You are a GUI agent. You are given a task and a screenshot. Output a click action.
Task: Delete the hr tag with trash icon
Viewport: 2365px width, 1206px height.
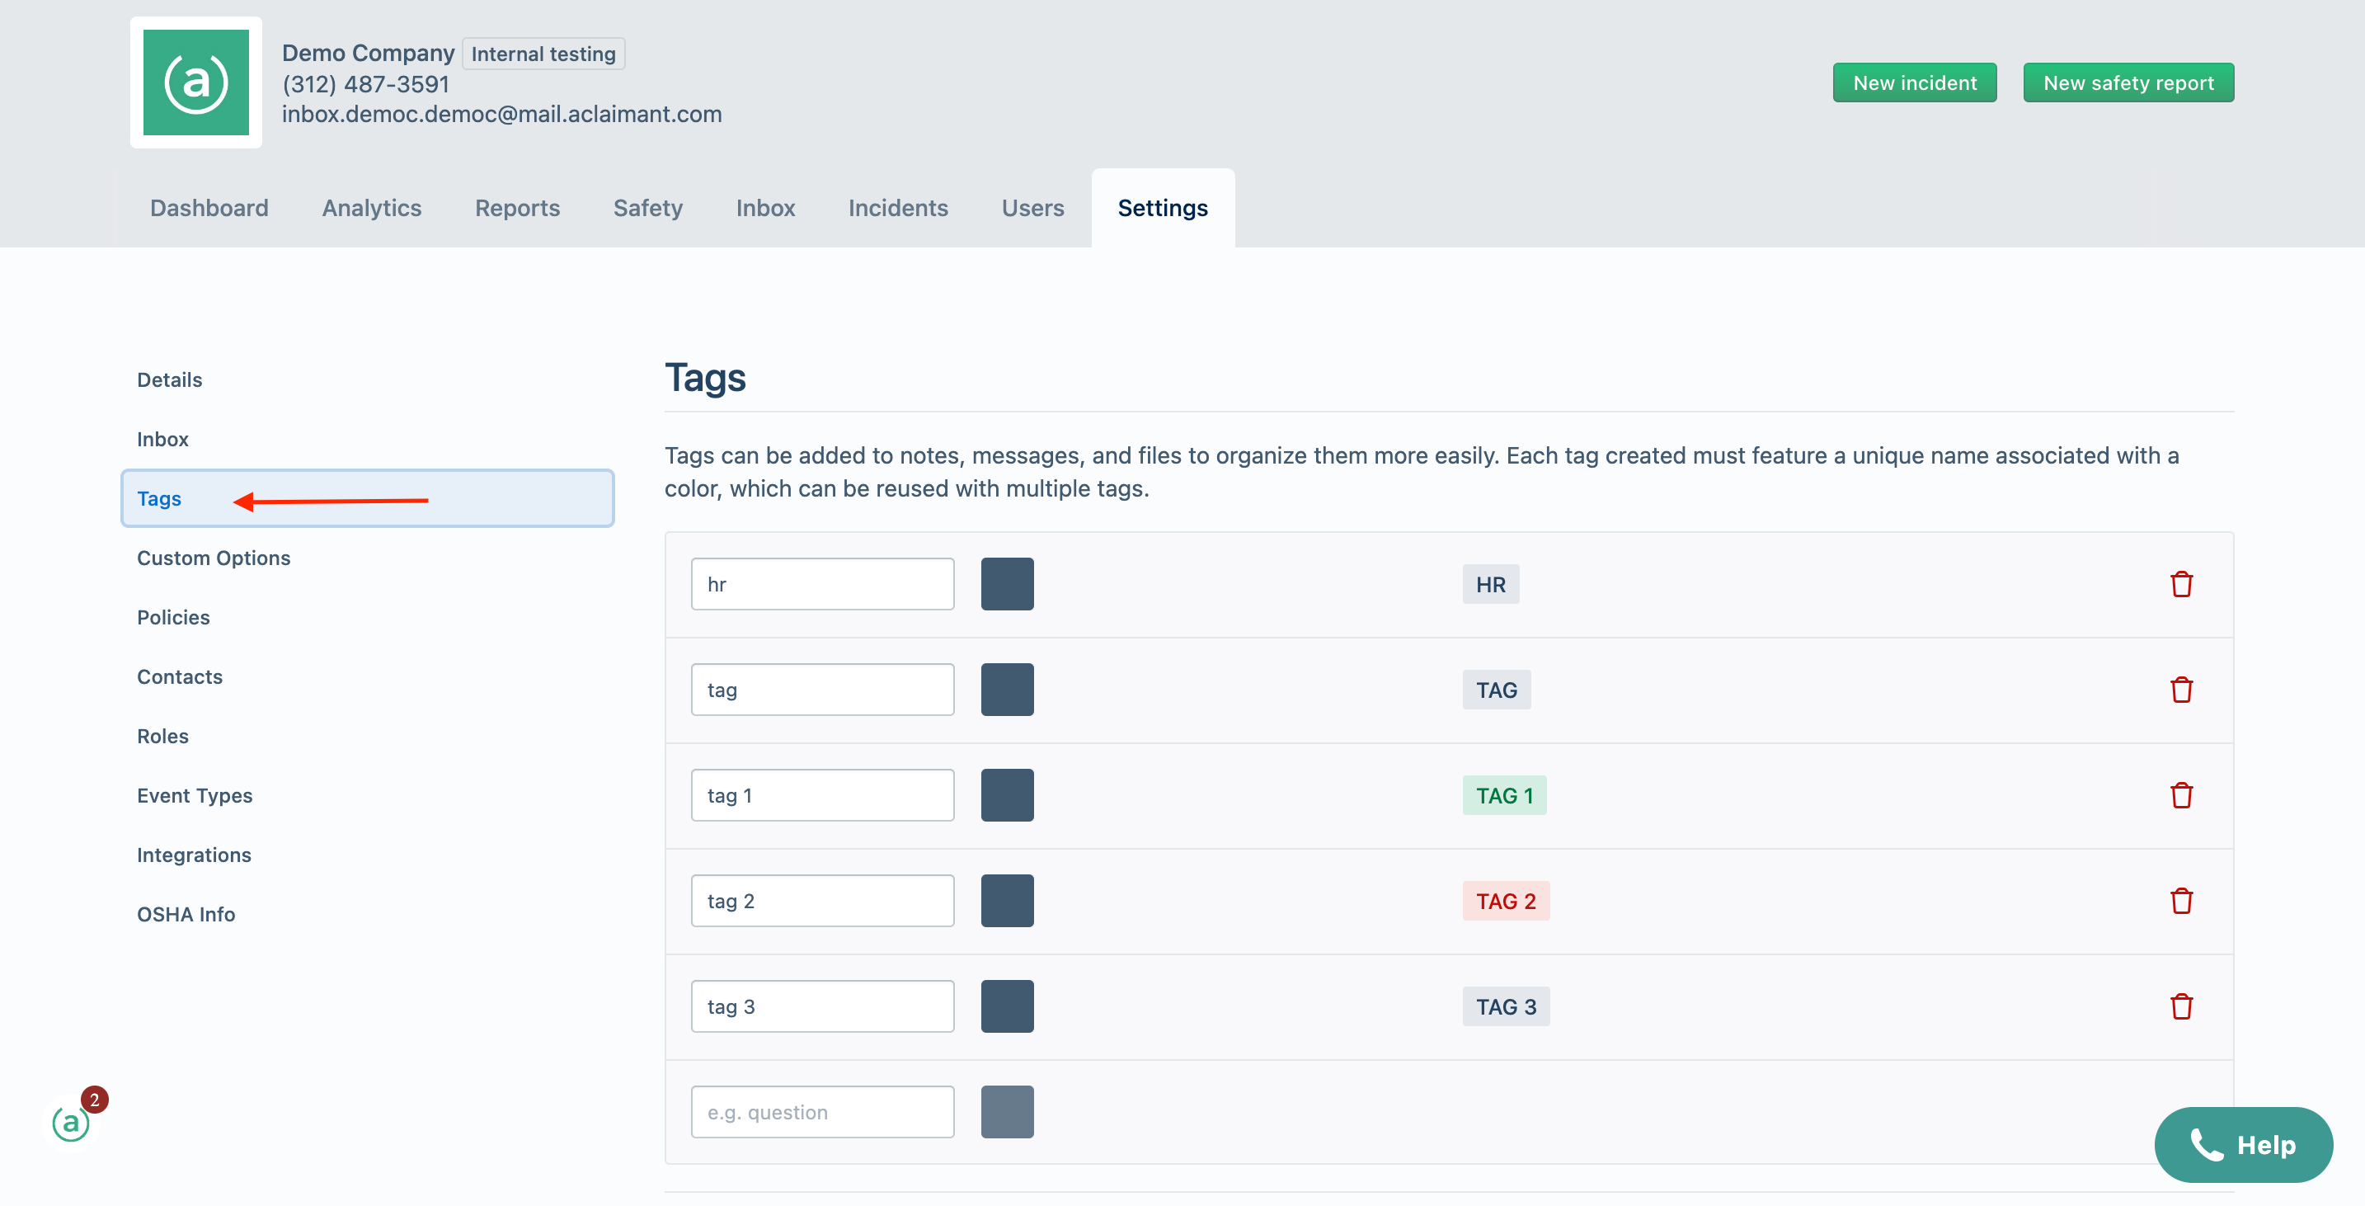(x=2180, y=584)
